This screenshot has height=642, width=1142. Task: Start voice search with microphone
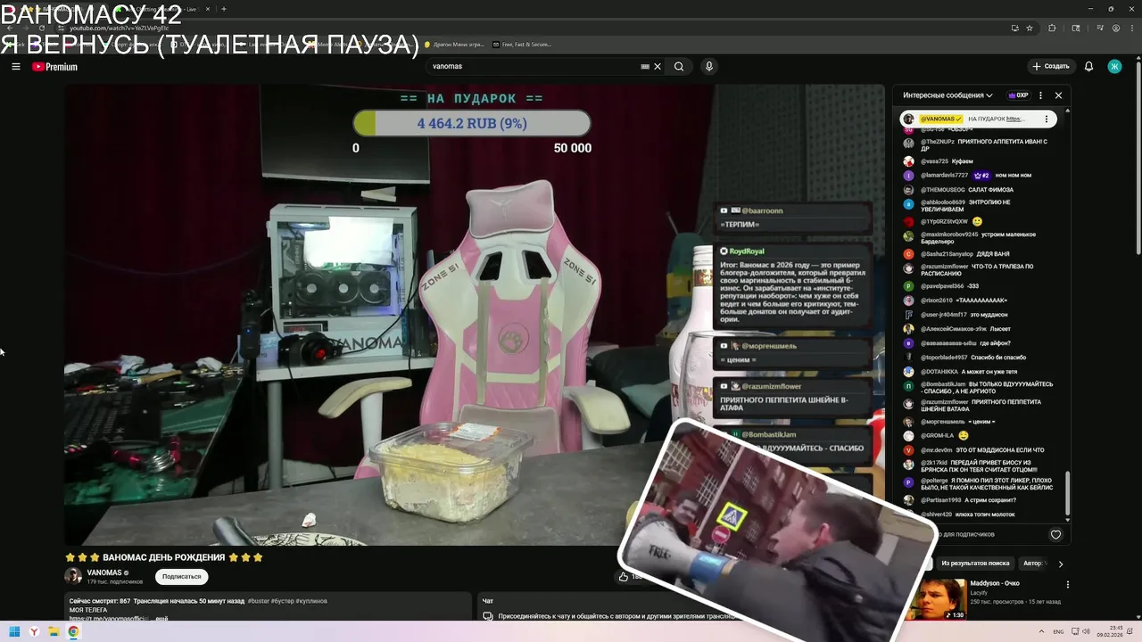click(x=709, y=66)
